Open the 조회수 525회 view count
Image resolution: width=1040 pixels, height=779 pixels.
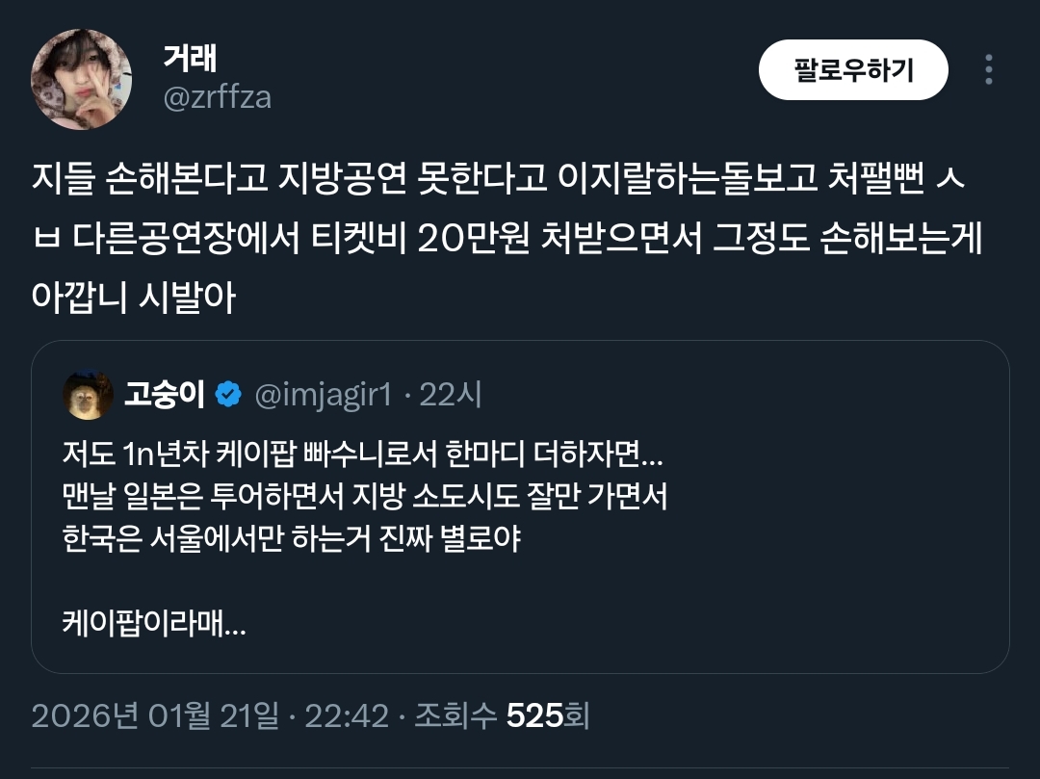[502, 716]
